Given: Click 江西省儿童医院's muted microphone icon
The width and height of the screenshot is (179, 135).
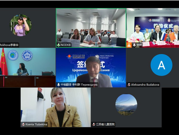Looking at the screenshot, I should click(x=94, y=124).
